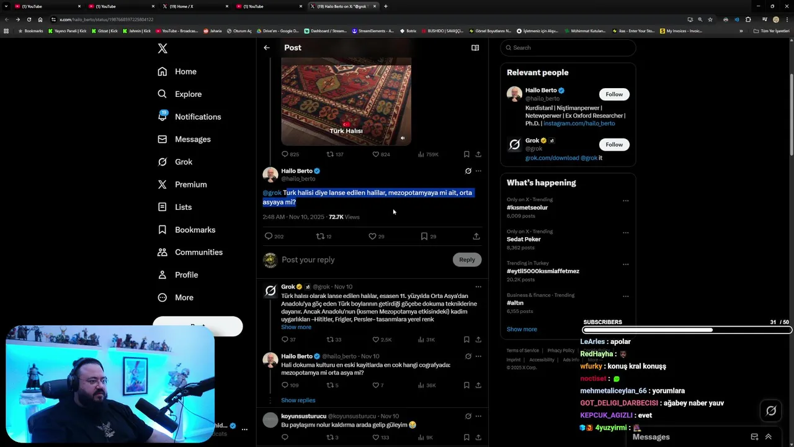Open more options on koyunsusturucu reply
Image resolution: width=794 pixels, height=447 pixels.
pyautogui.click(x=478, y=416)
